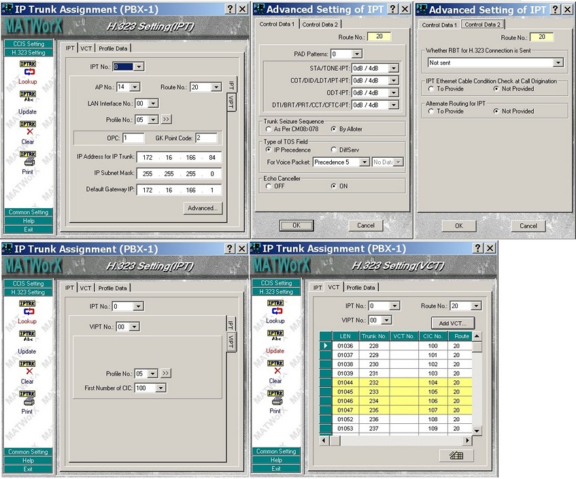Switch to Profile Data tab in top-left window
576x479 pixels.
pos(113,48)
